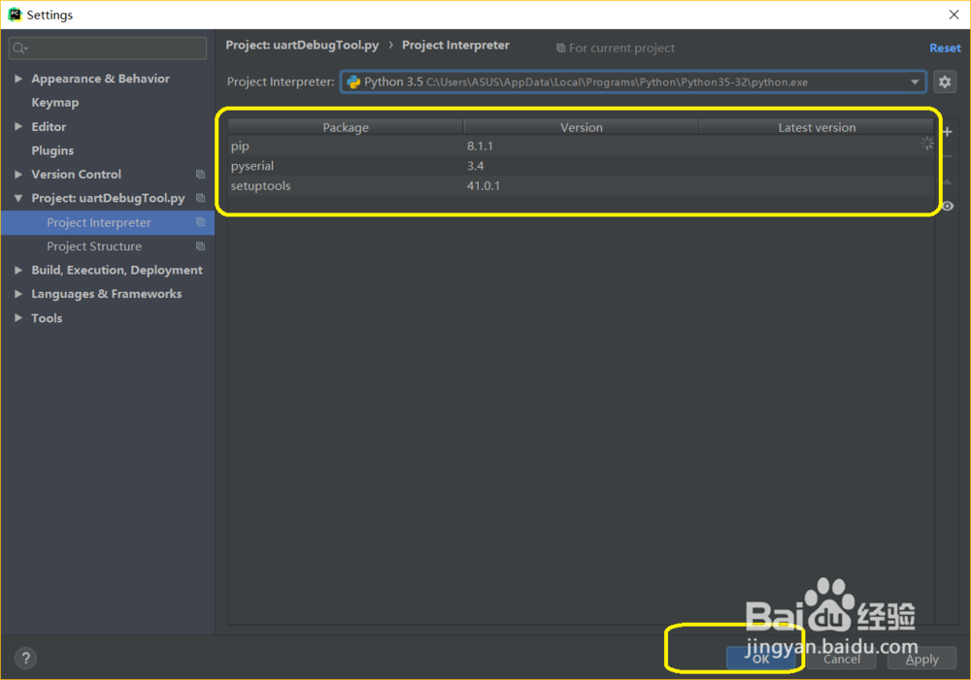This screenshot has height=680, width=971.
Task: Click Project: uartDebugTool.py breadcrumb
Action: point(302,46)
